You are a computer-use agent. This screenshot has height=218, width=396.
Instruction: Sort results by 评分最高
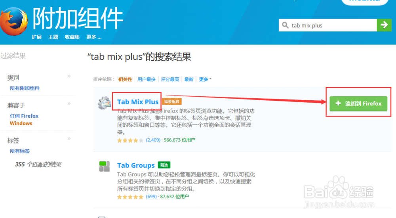point(170,79)
